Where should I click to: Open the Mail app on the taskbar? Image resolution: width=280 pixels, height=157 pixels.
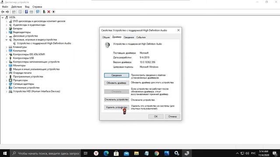click(x=126, y=153)
